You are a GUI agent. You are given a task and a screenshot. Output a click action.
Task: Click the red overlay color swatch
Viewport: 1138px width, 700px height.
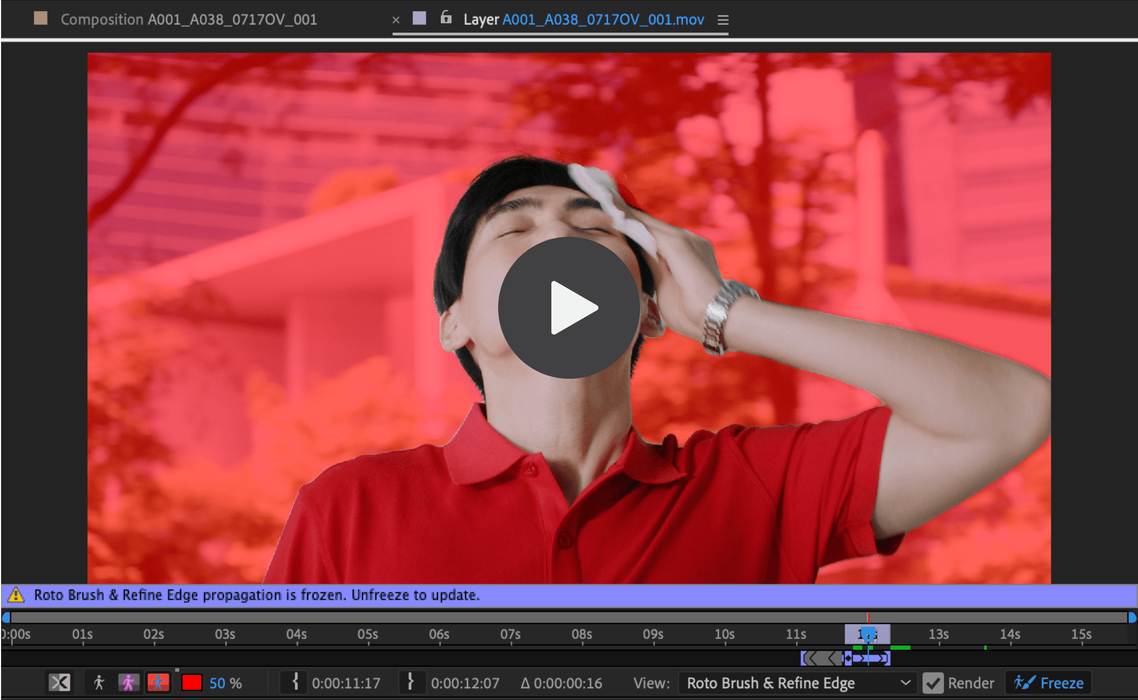pyautogui.click(x=191, y=682)
